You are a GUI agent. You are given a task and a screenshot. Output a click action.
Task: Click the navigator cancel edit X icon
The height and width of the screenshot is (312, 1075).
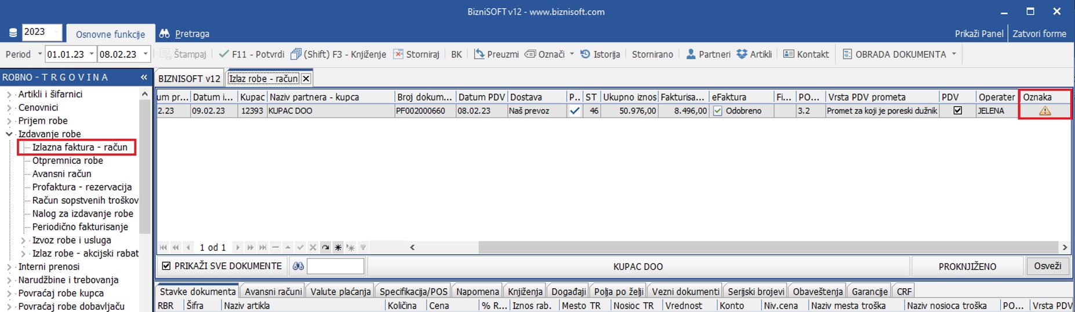coord(313,247)
